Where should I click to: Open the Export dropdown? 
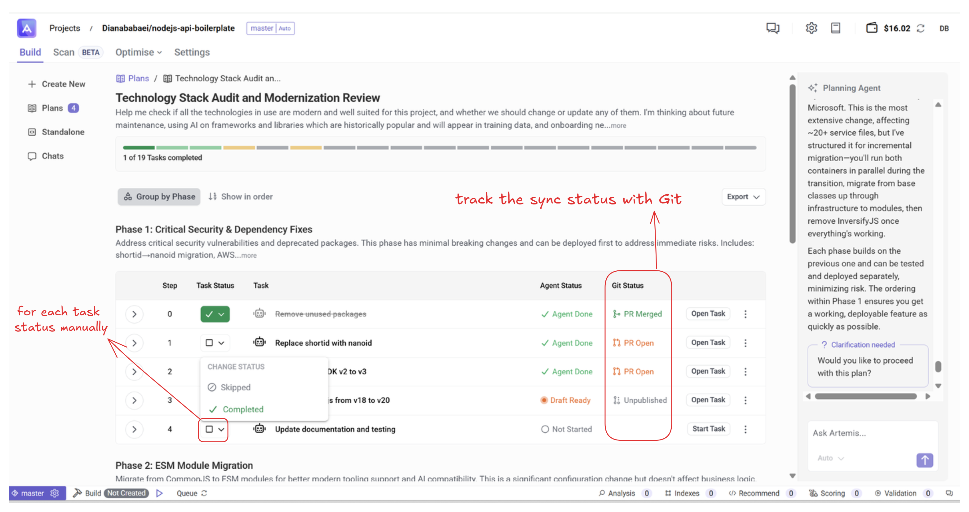743,197
